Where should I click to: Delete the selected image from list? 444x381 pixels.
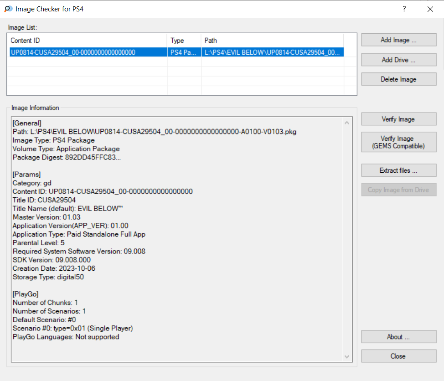(399, 79)
